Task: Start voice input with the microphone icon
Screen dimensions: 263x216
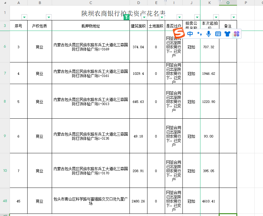Action: [x=208, y=33]
